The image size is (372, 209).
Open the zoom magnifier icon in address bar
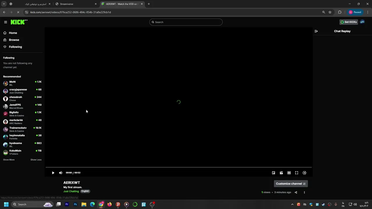point(323,12)
